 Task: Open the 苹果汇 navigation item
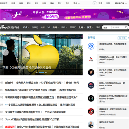pos(73,27)
